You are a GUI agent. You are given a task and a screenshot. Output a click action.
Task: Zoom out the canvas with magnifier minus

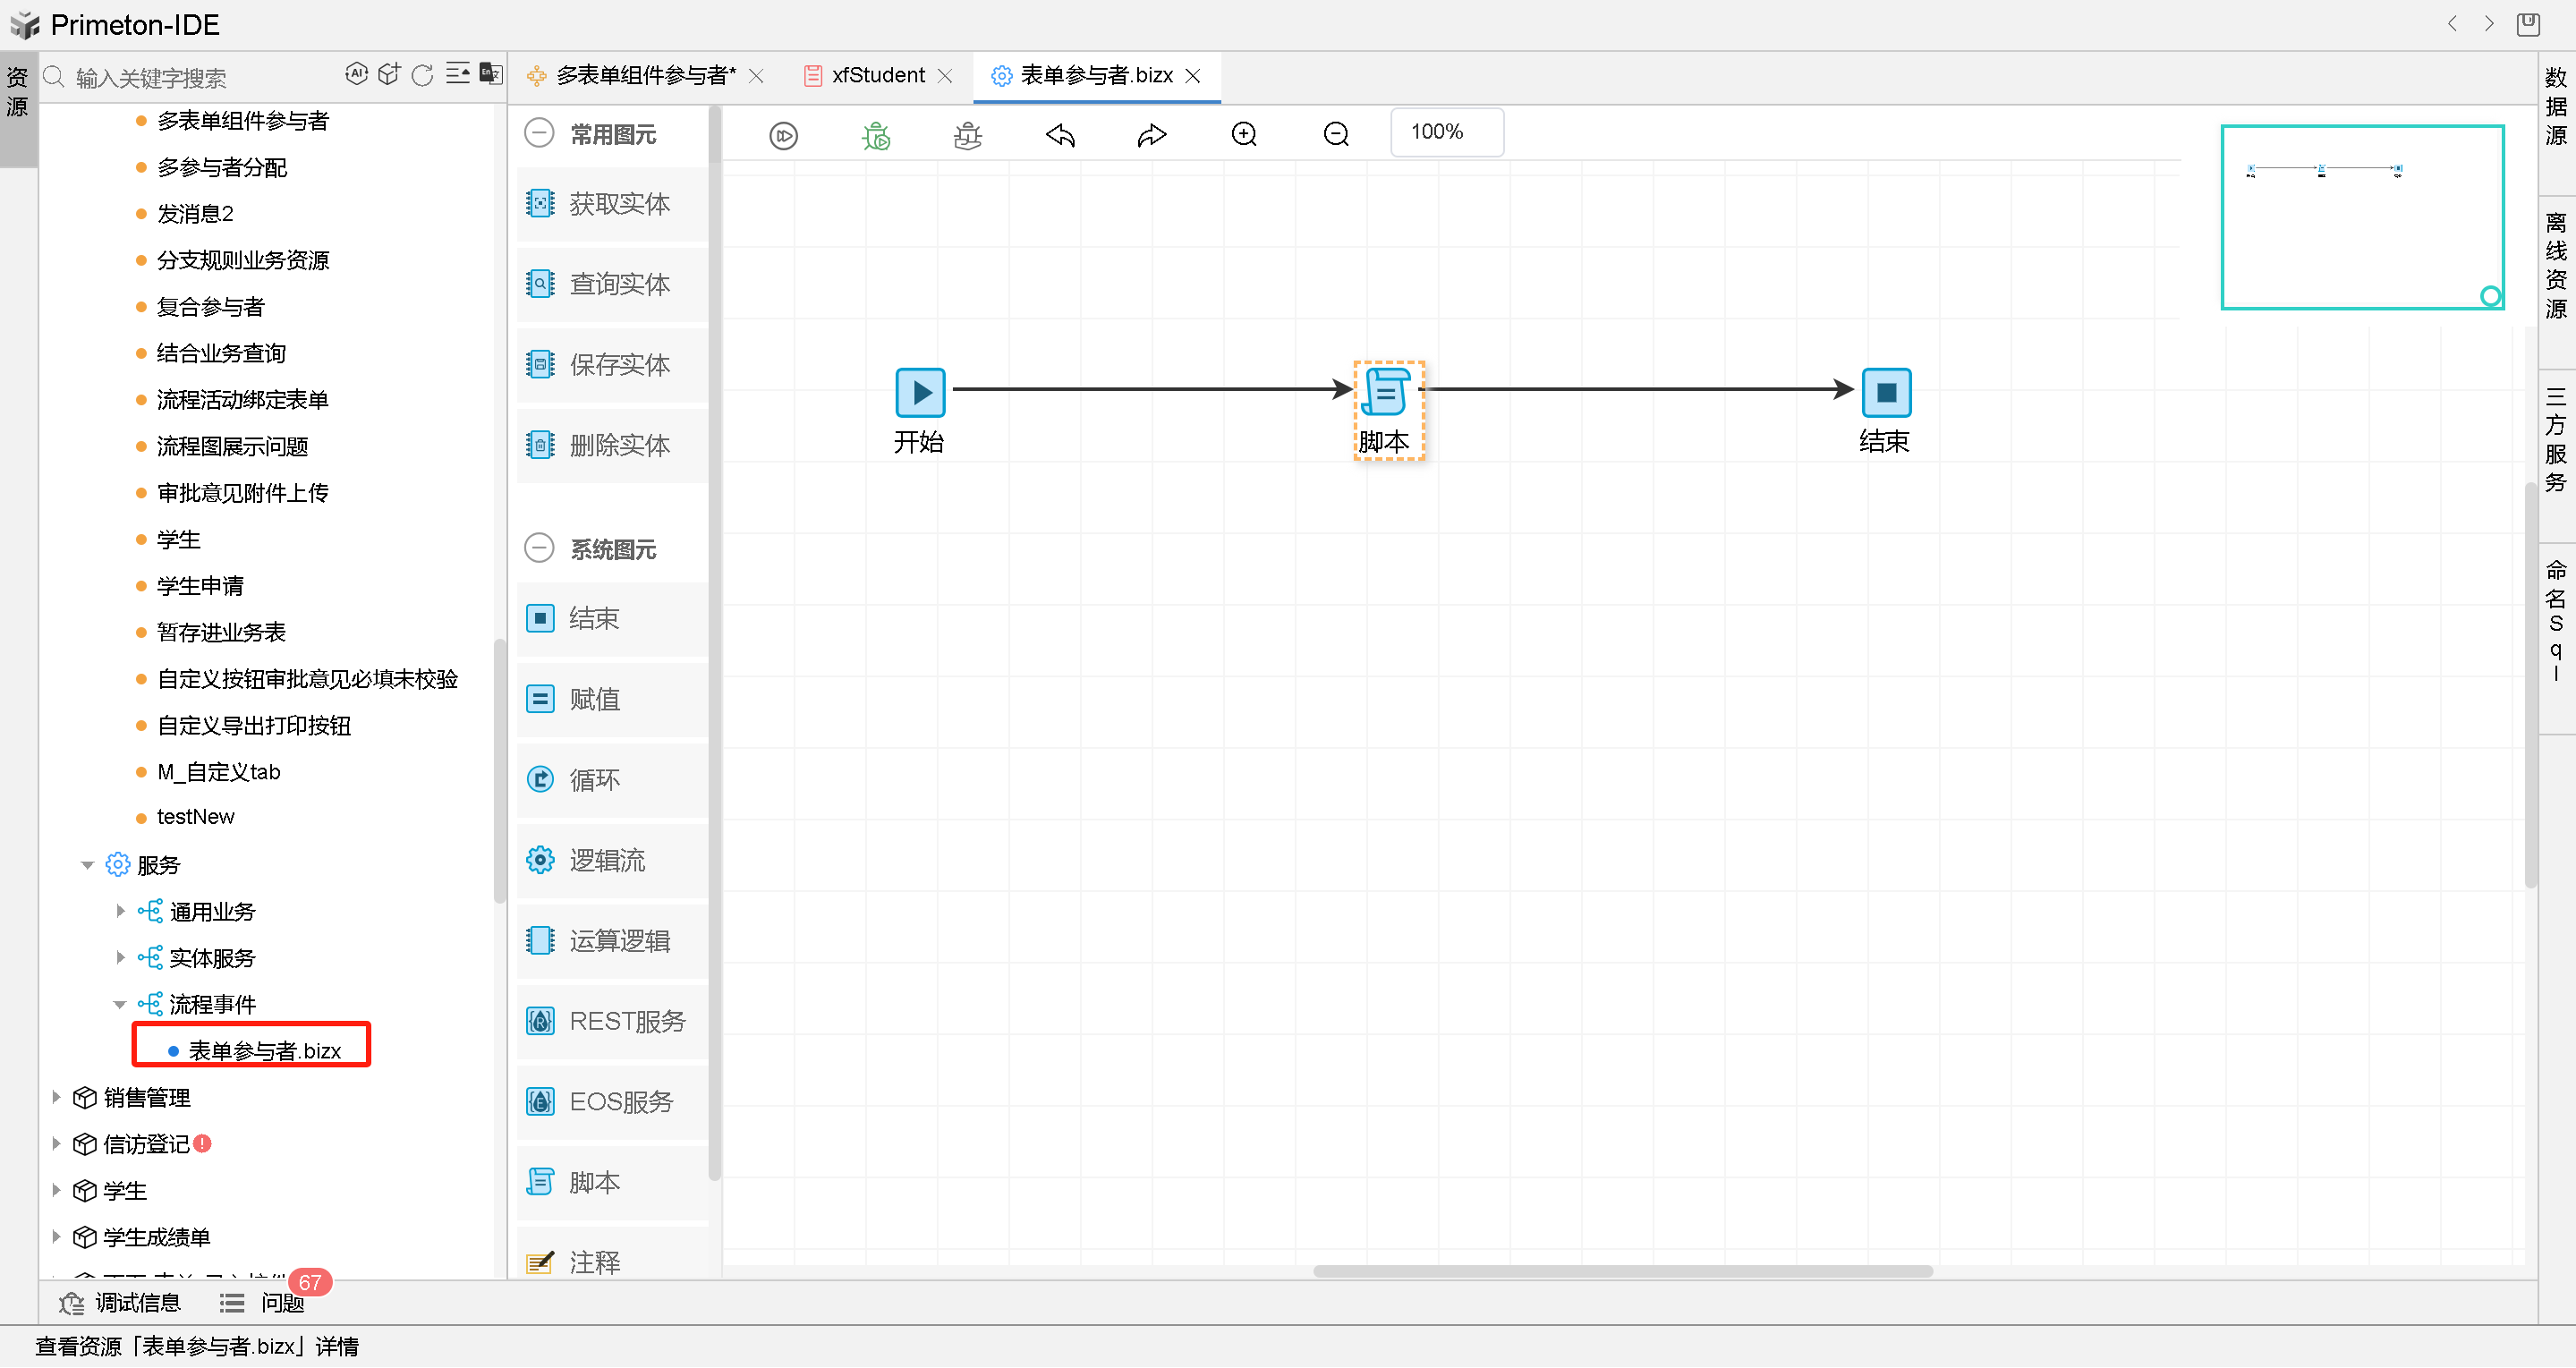[x=1336, y=134]
